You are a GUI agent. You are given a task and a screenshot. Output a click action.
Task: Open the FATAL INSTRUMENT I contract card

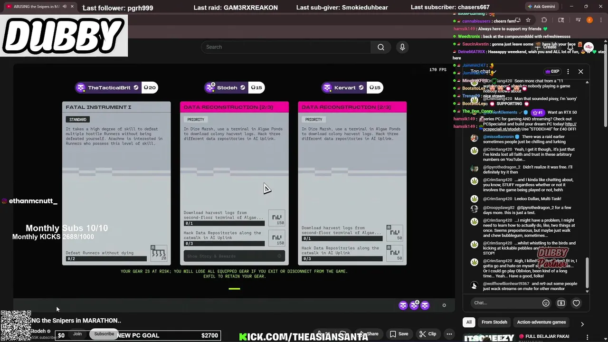[x=116, y=183]
